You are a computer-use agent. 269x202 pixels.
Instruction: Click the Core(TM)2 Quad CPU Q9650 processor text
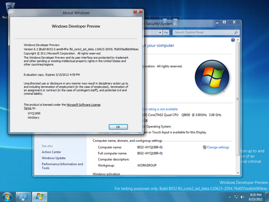coord(183,115)
